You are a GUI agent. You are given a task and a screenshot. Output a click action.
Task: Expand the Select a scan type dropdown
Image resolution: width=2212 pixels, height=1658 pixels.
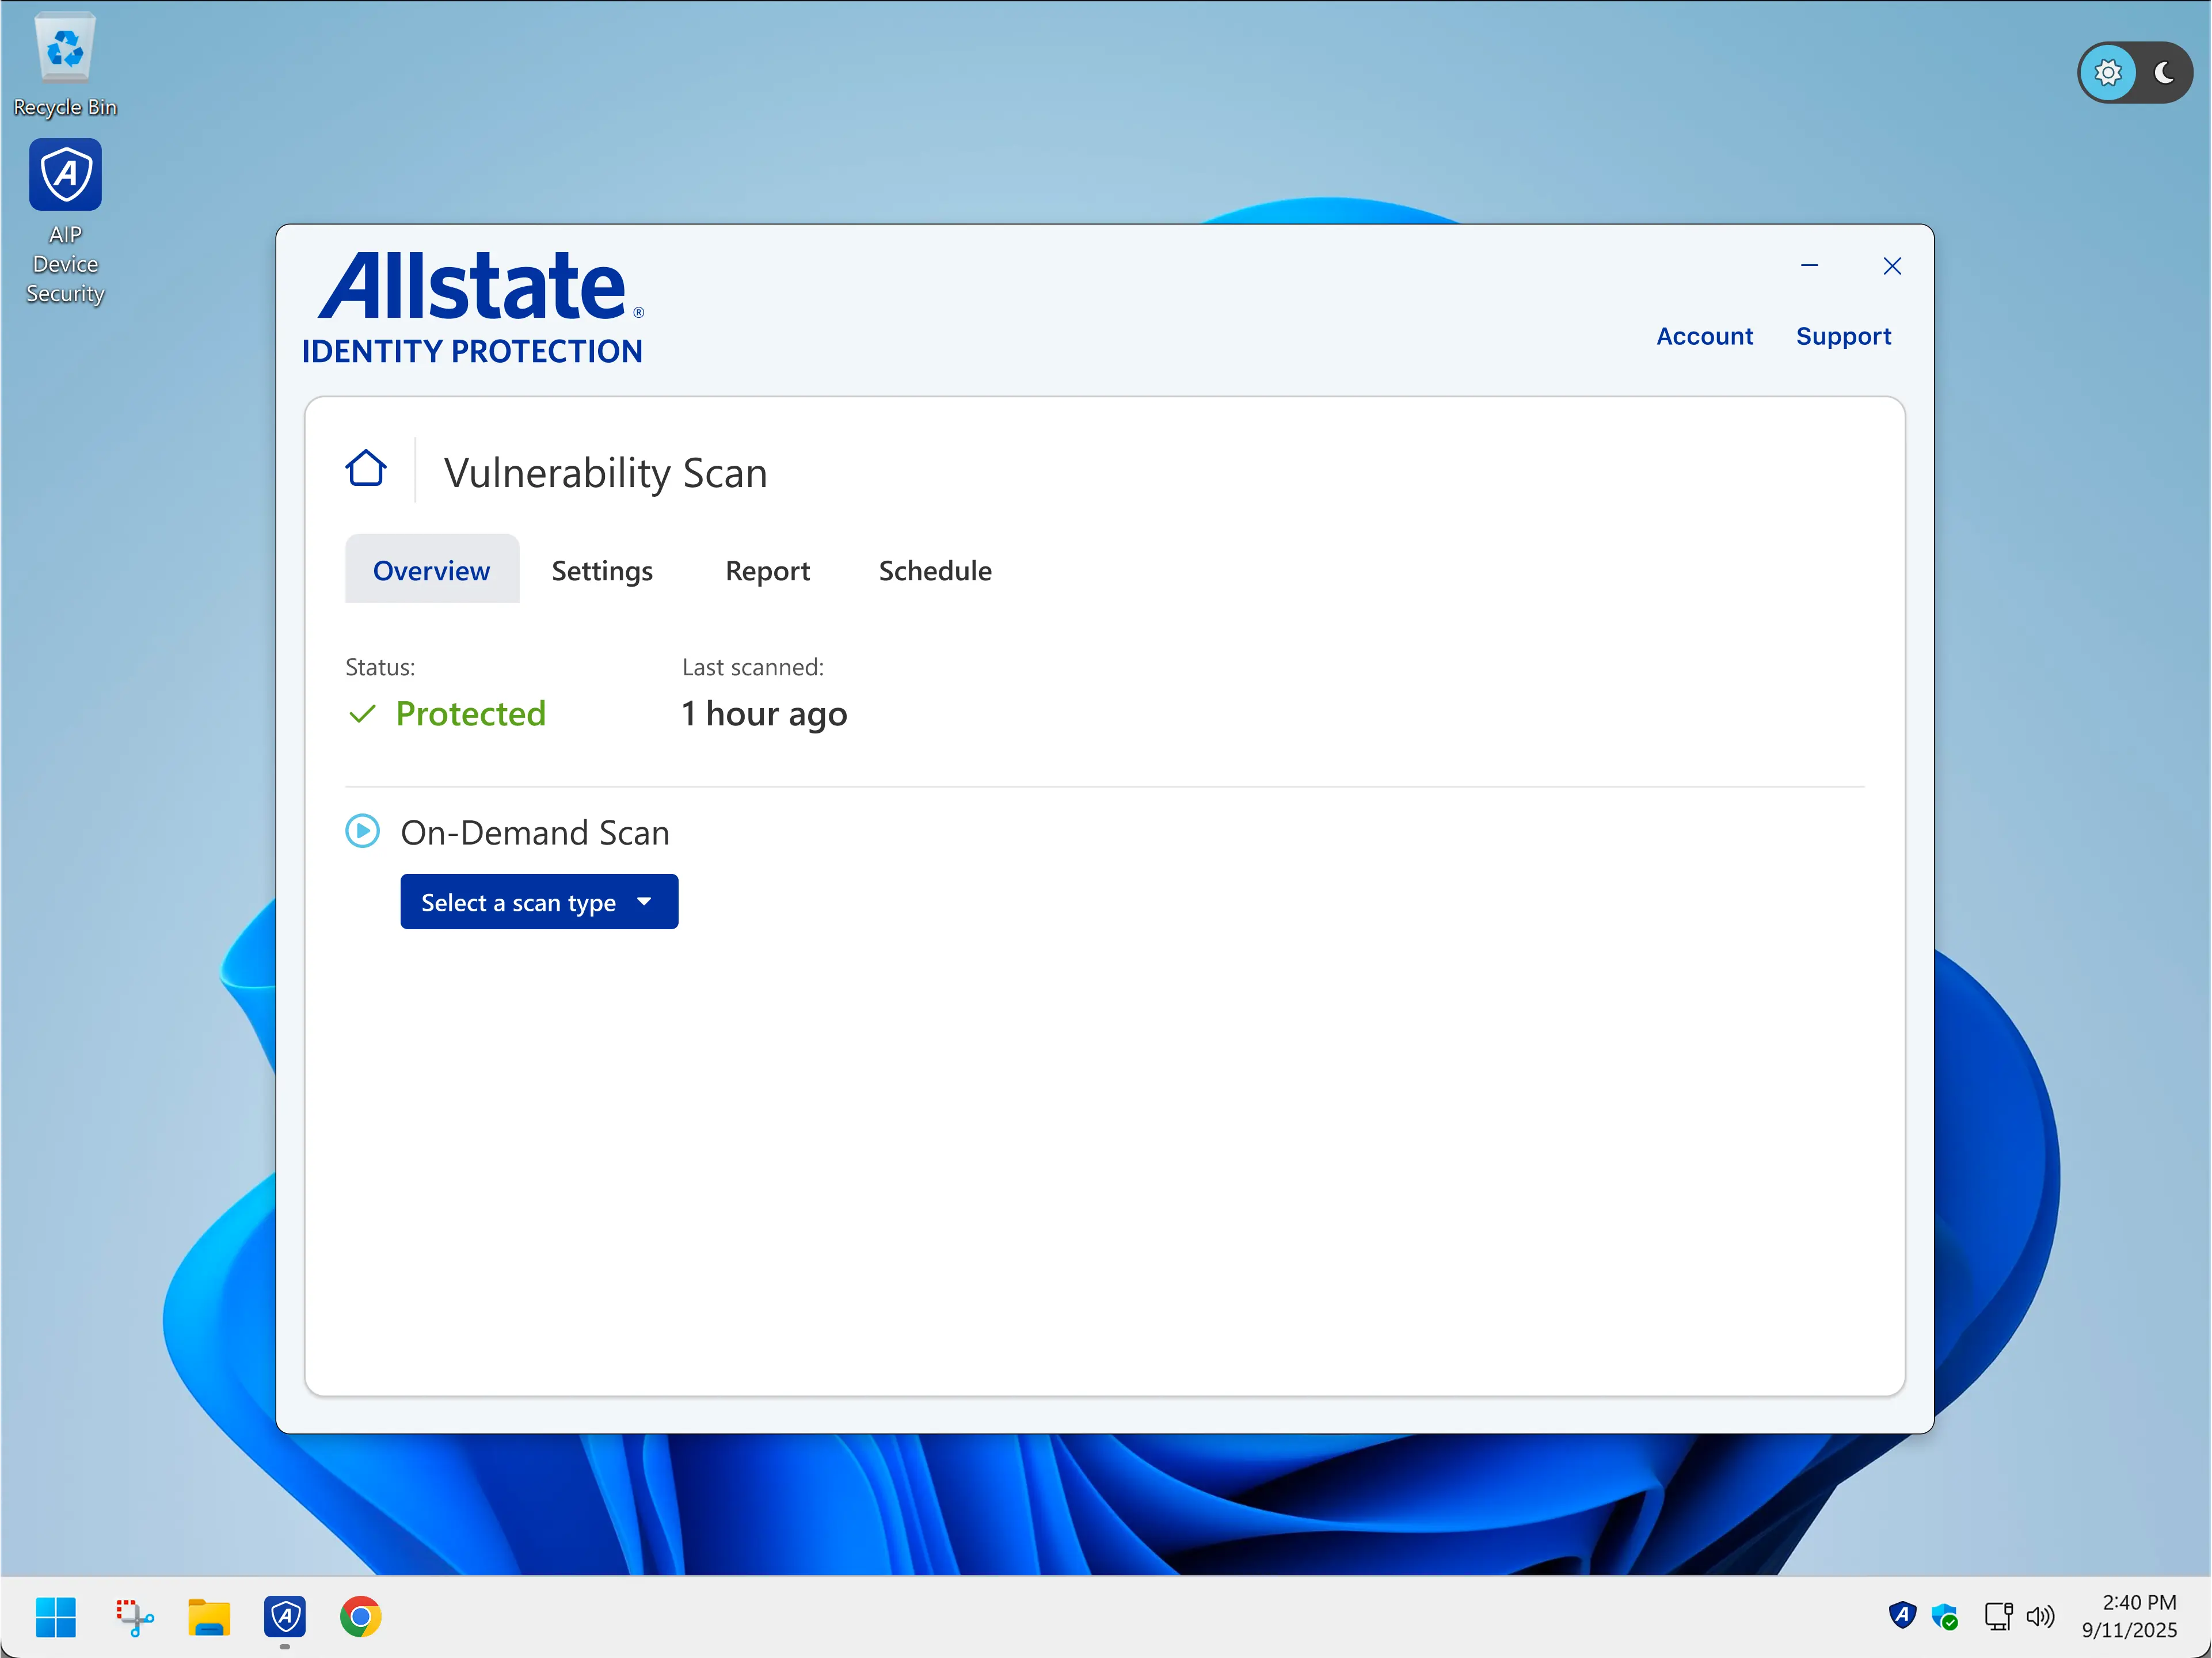click(539, 902)
